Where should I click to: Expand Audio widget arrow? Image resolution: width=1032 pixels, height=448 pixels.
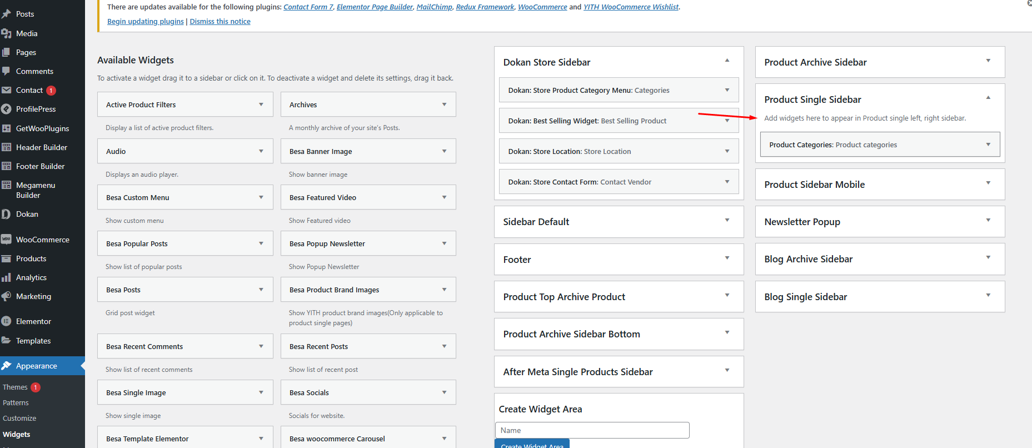[x=261, y=151]
